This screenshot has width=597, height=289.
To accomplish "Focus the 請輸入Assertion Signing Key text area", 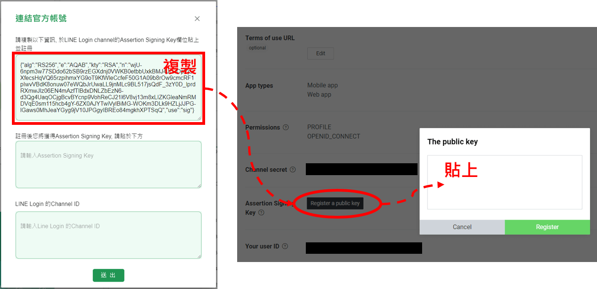I will [109, 165].
